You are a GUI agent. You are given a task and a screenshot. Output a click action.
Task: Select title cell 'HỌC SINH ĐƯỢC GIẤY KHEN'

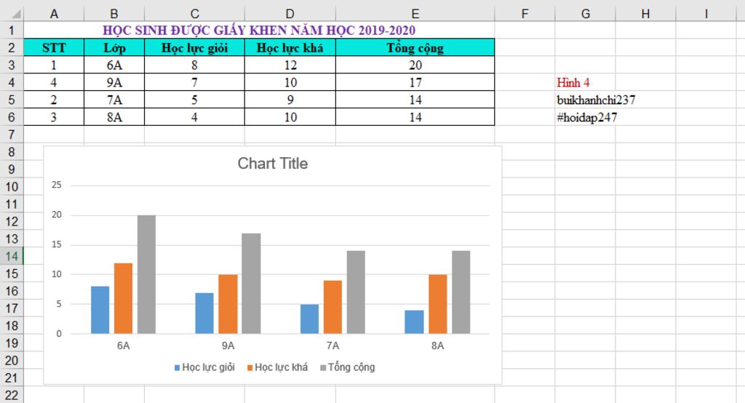259,31
